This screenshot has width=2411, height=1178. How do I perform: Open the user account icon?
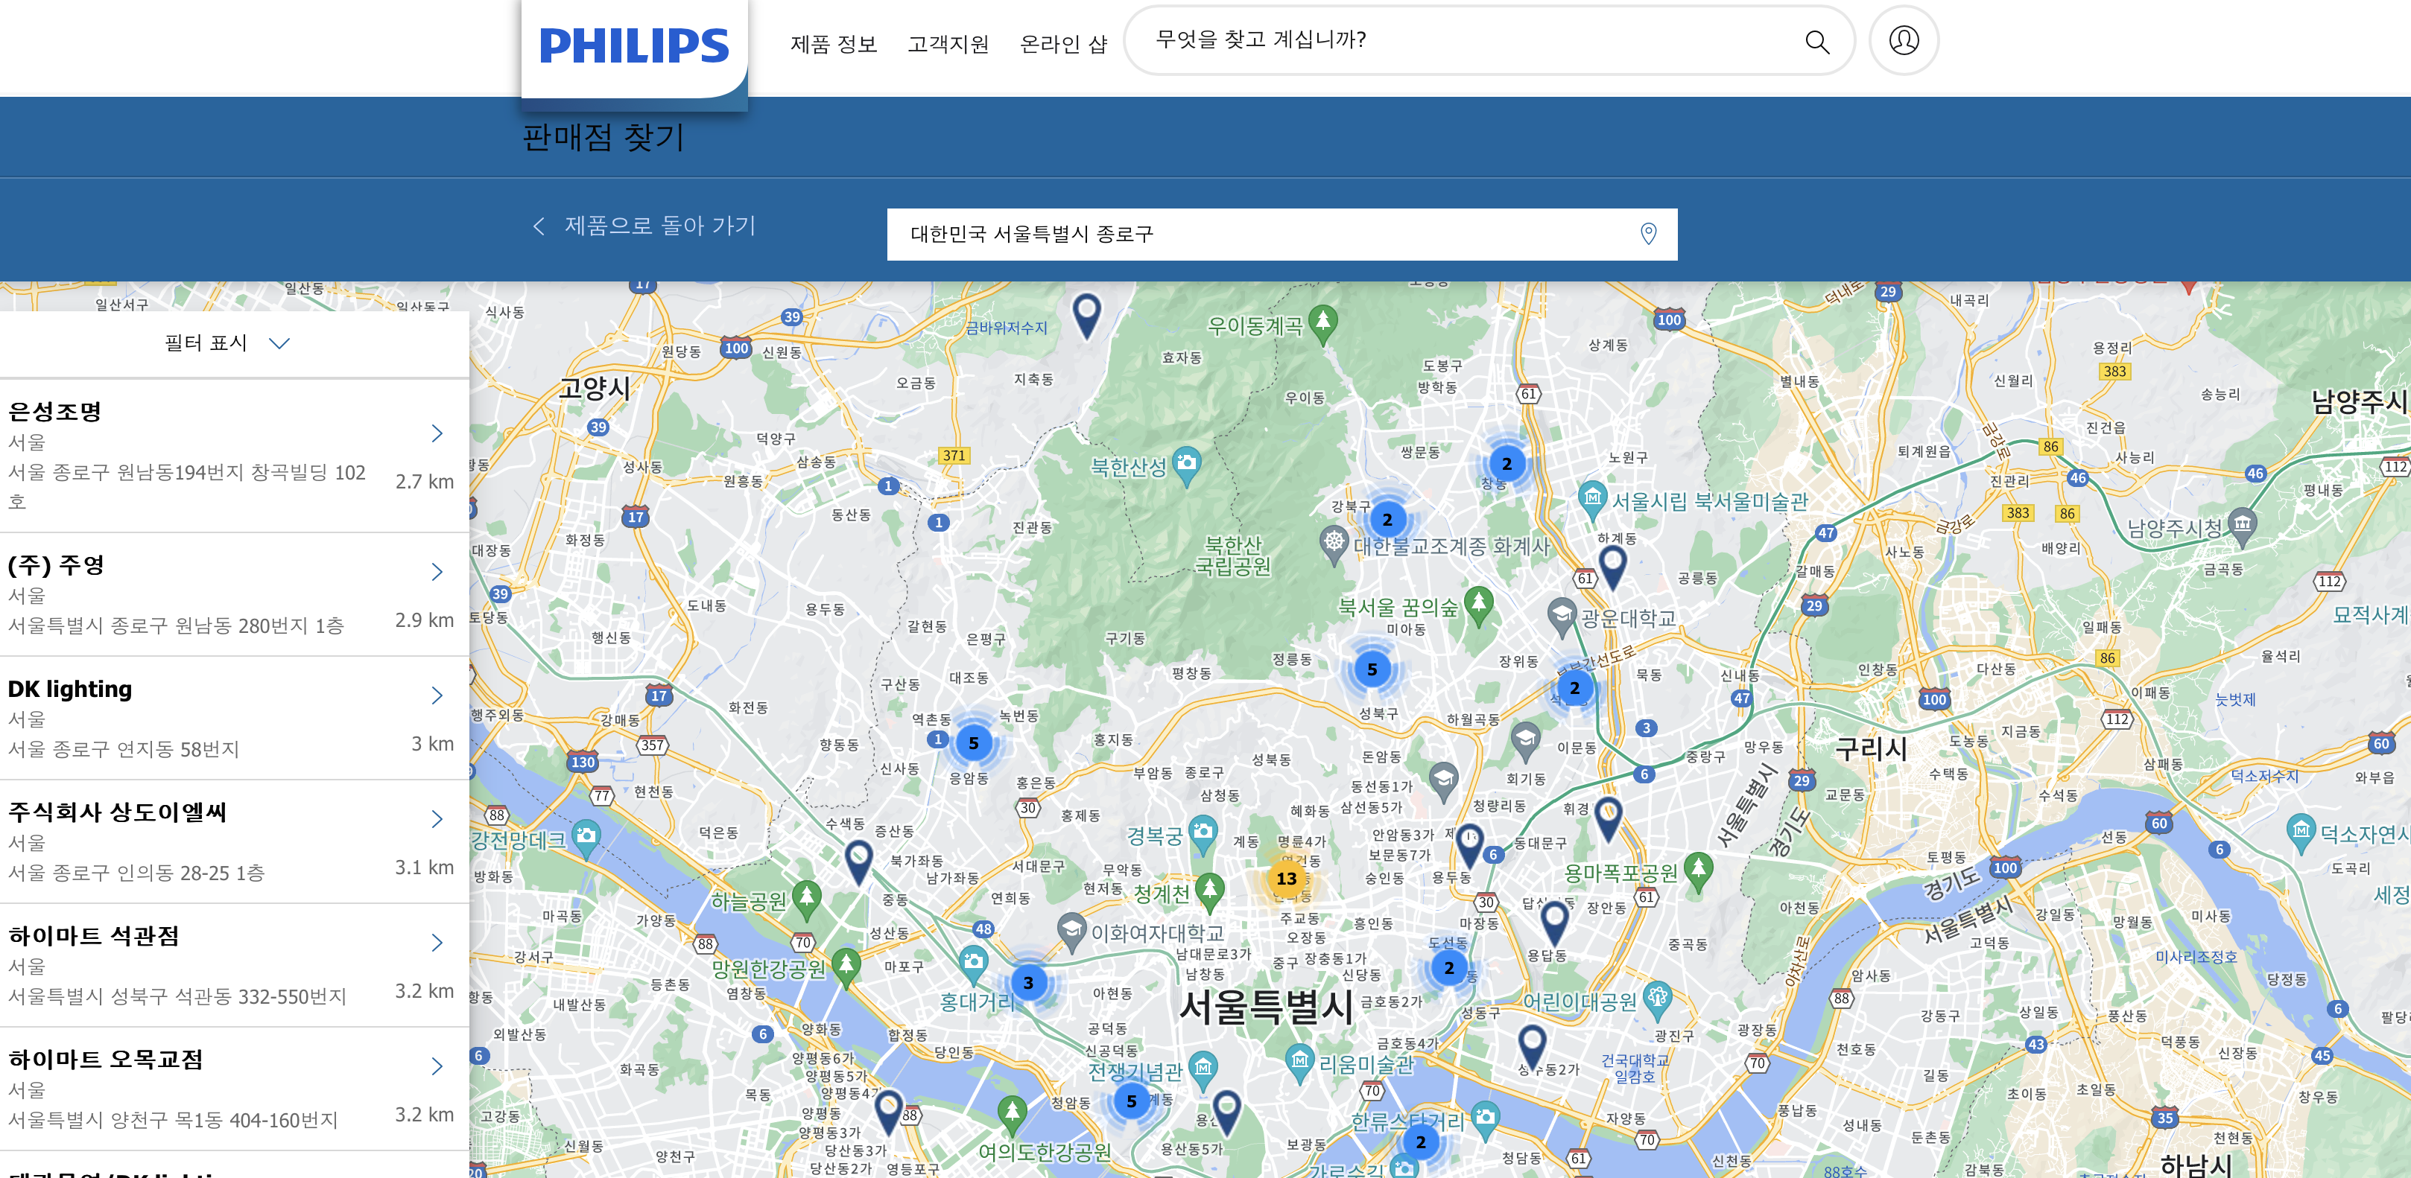[1903, 40]
